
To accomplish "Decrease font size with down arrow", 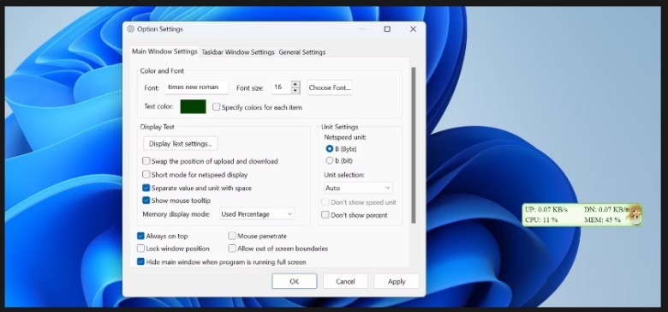I will [x=295, y=90].
